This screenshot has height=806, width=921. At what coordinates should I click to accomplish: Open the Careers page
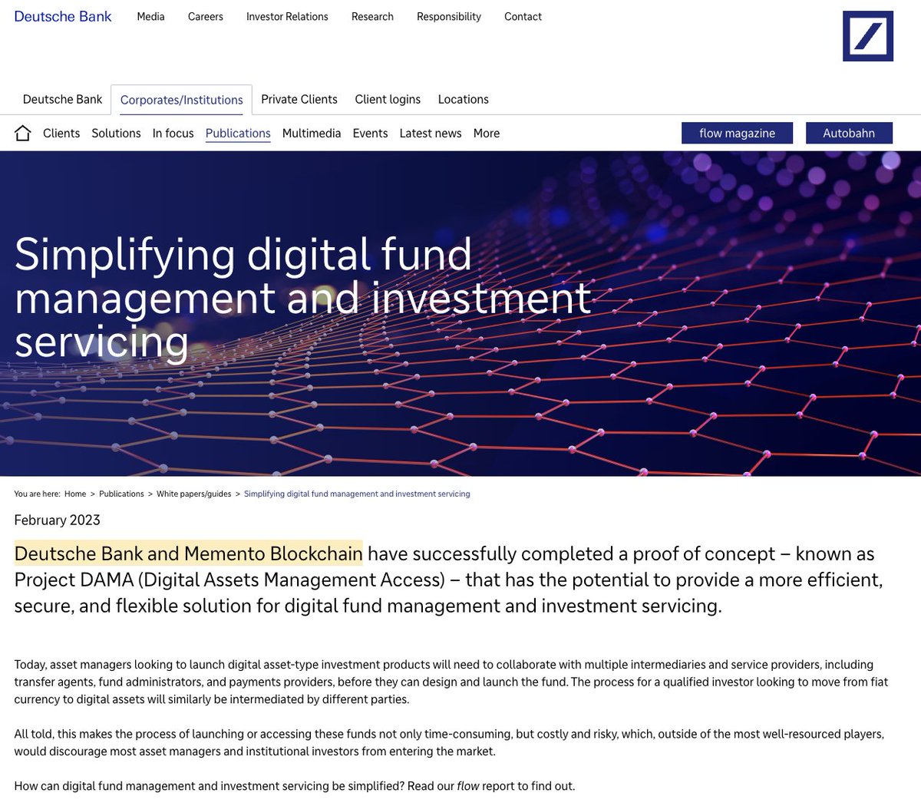(x=206, y=16)
